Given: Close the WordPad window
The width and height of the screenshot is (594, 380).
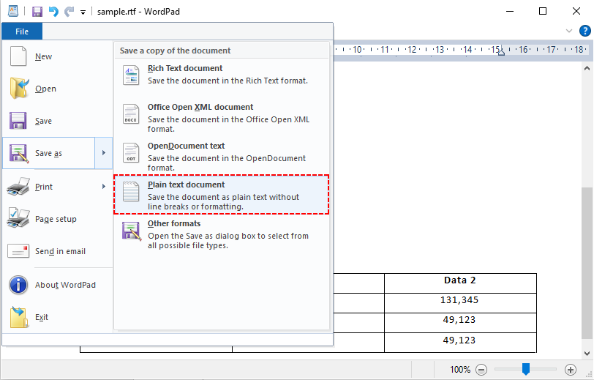Looking at the screenshot, I should coord(576,12).
